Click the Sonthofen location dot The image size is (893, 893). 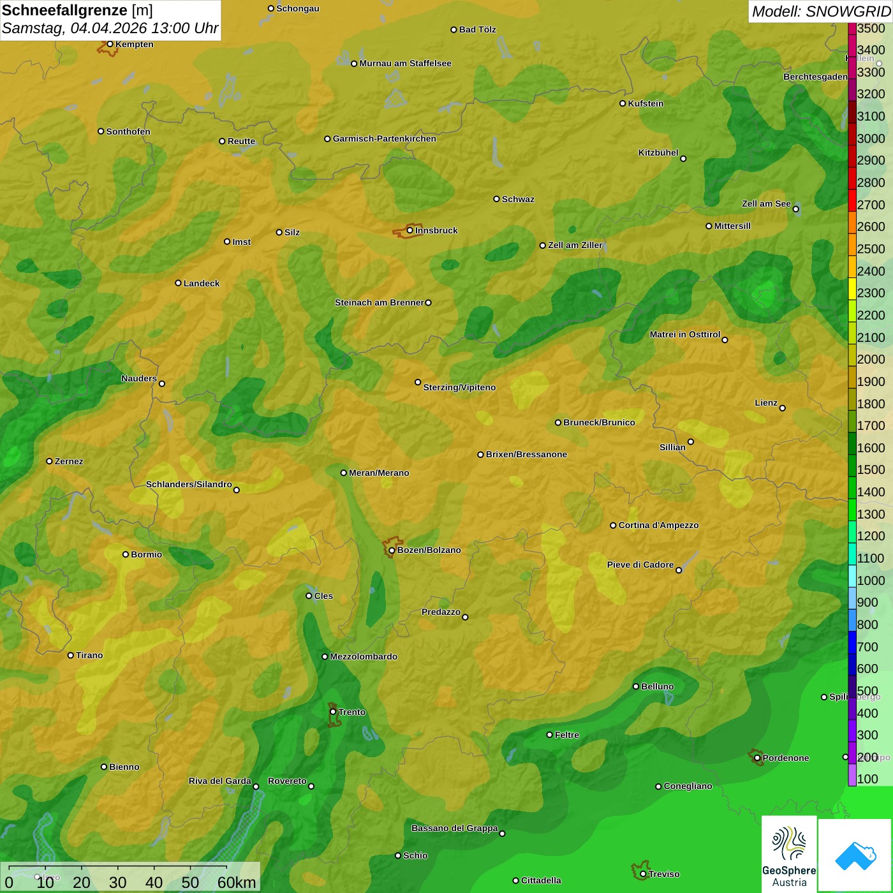[x=101, y=131]
